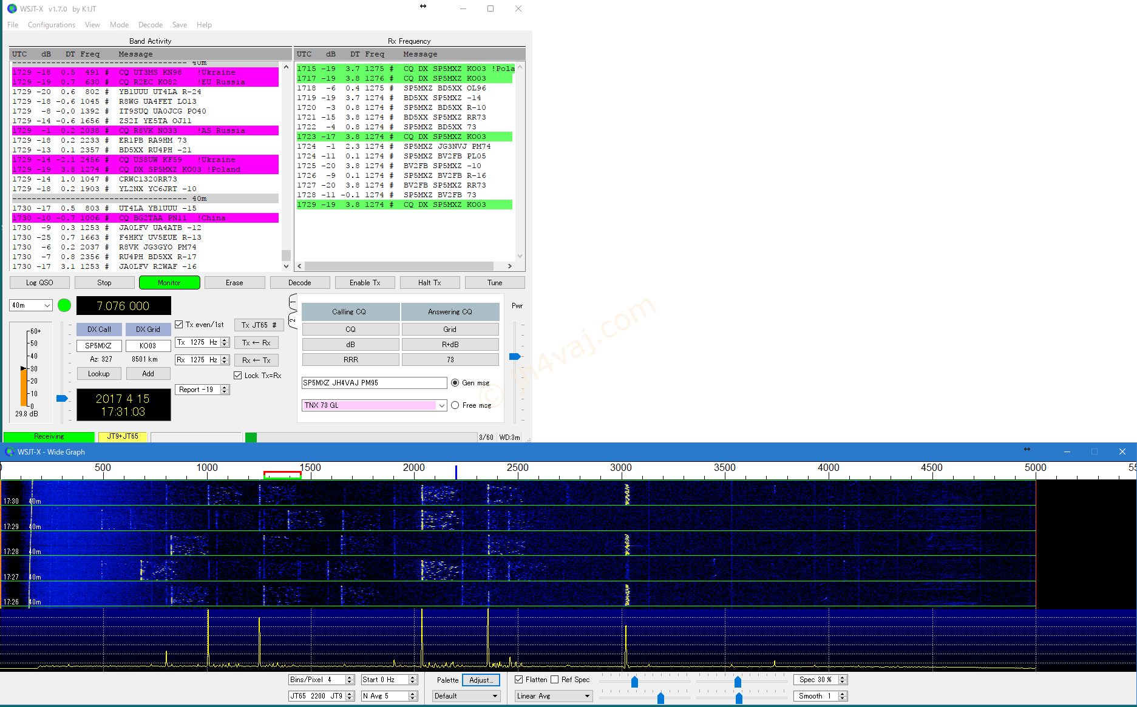Click the upper-left Wide Graph gain slider
The image size is (1137, 707).
(x=634, y=682)
